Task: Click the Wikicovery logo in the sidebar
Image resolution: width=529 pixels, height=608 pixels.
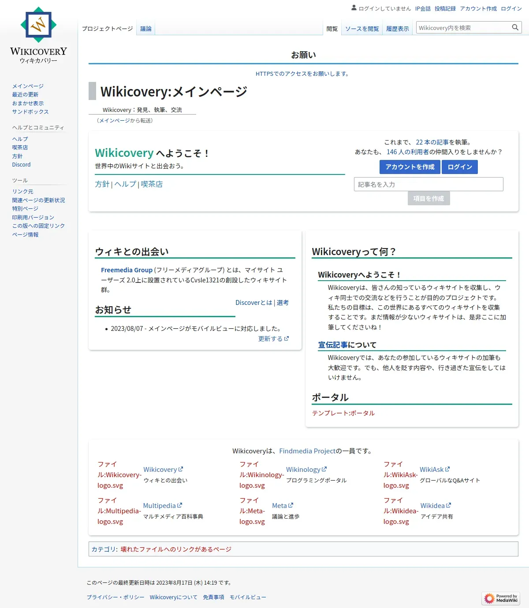Action: click(x=38, y=35)
